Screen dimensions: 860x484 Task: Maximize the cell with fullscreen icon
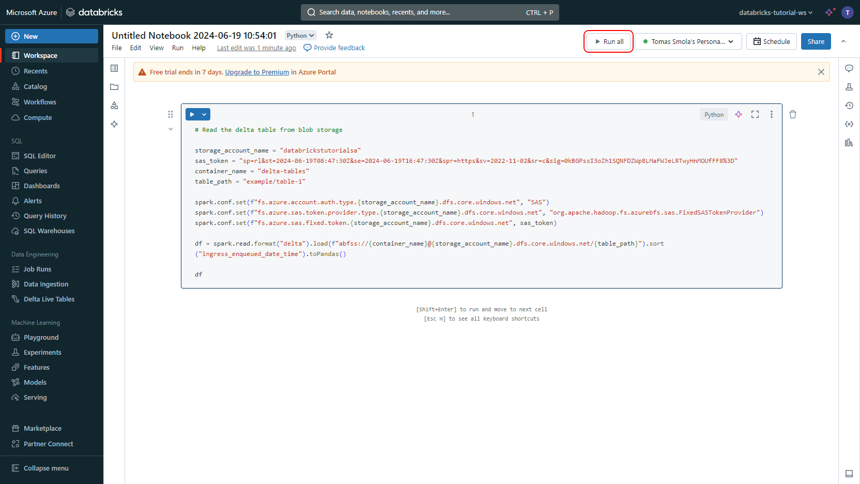click(x=755, y=114)
